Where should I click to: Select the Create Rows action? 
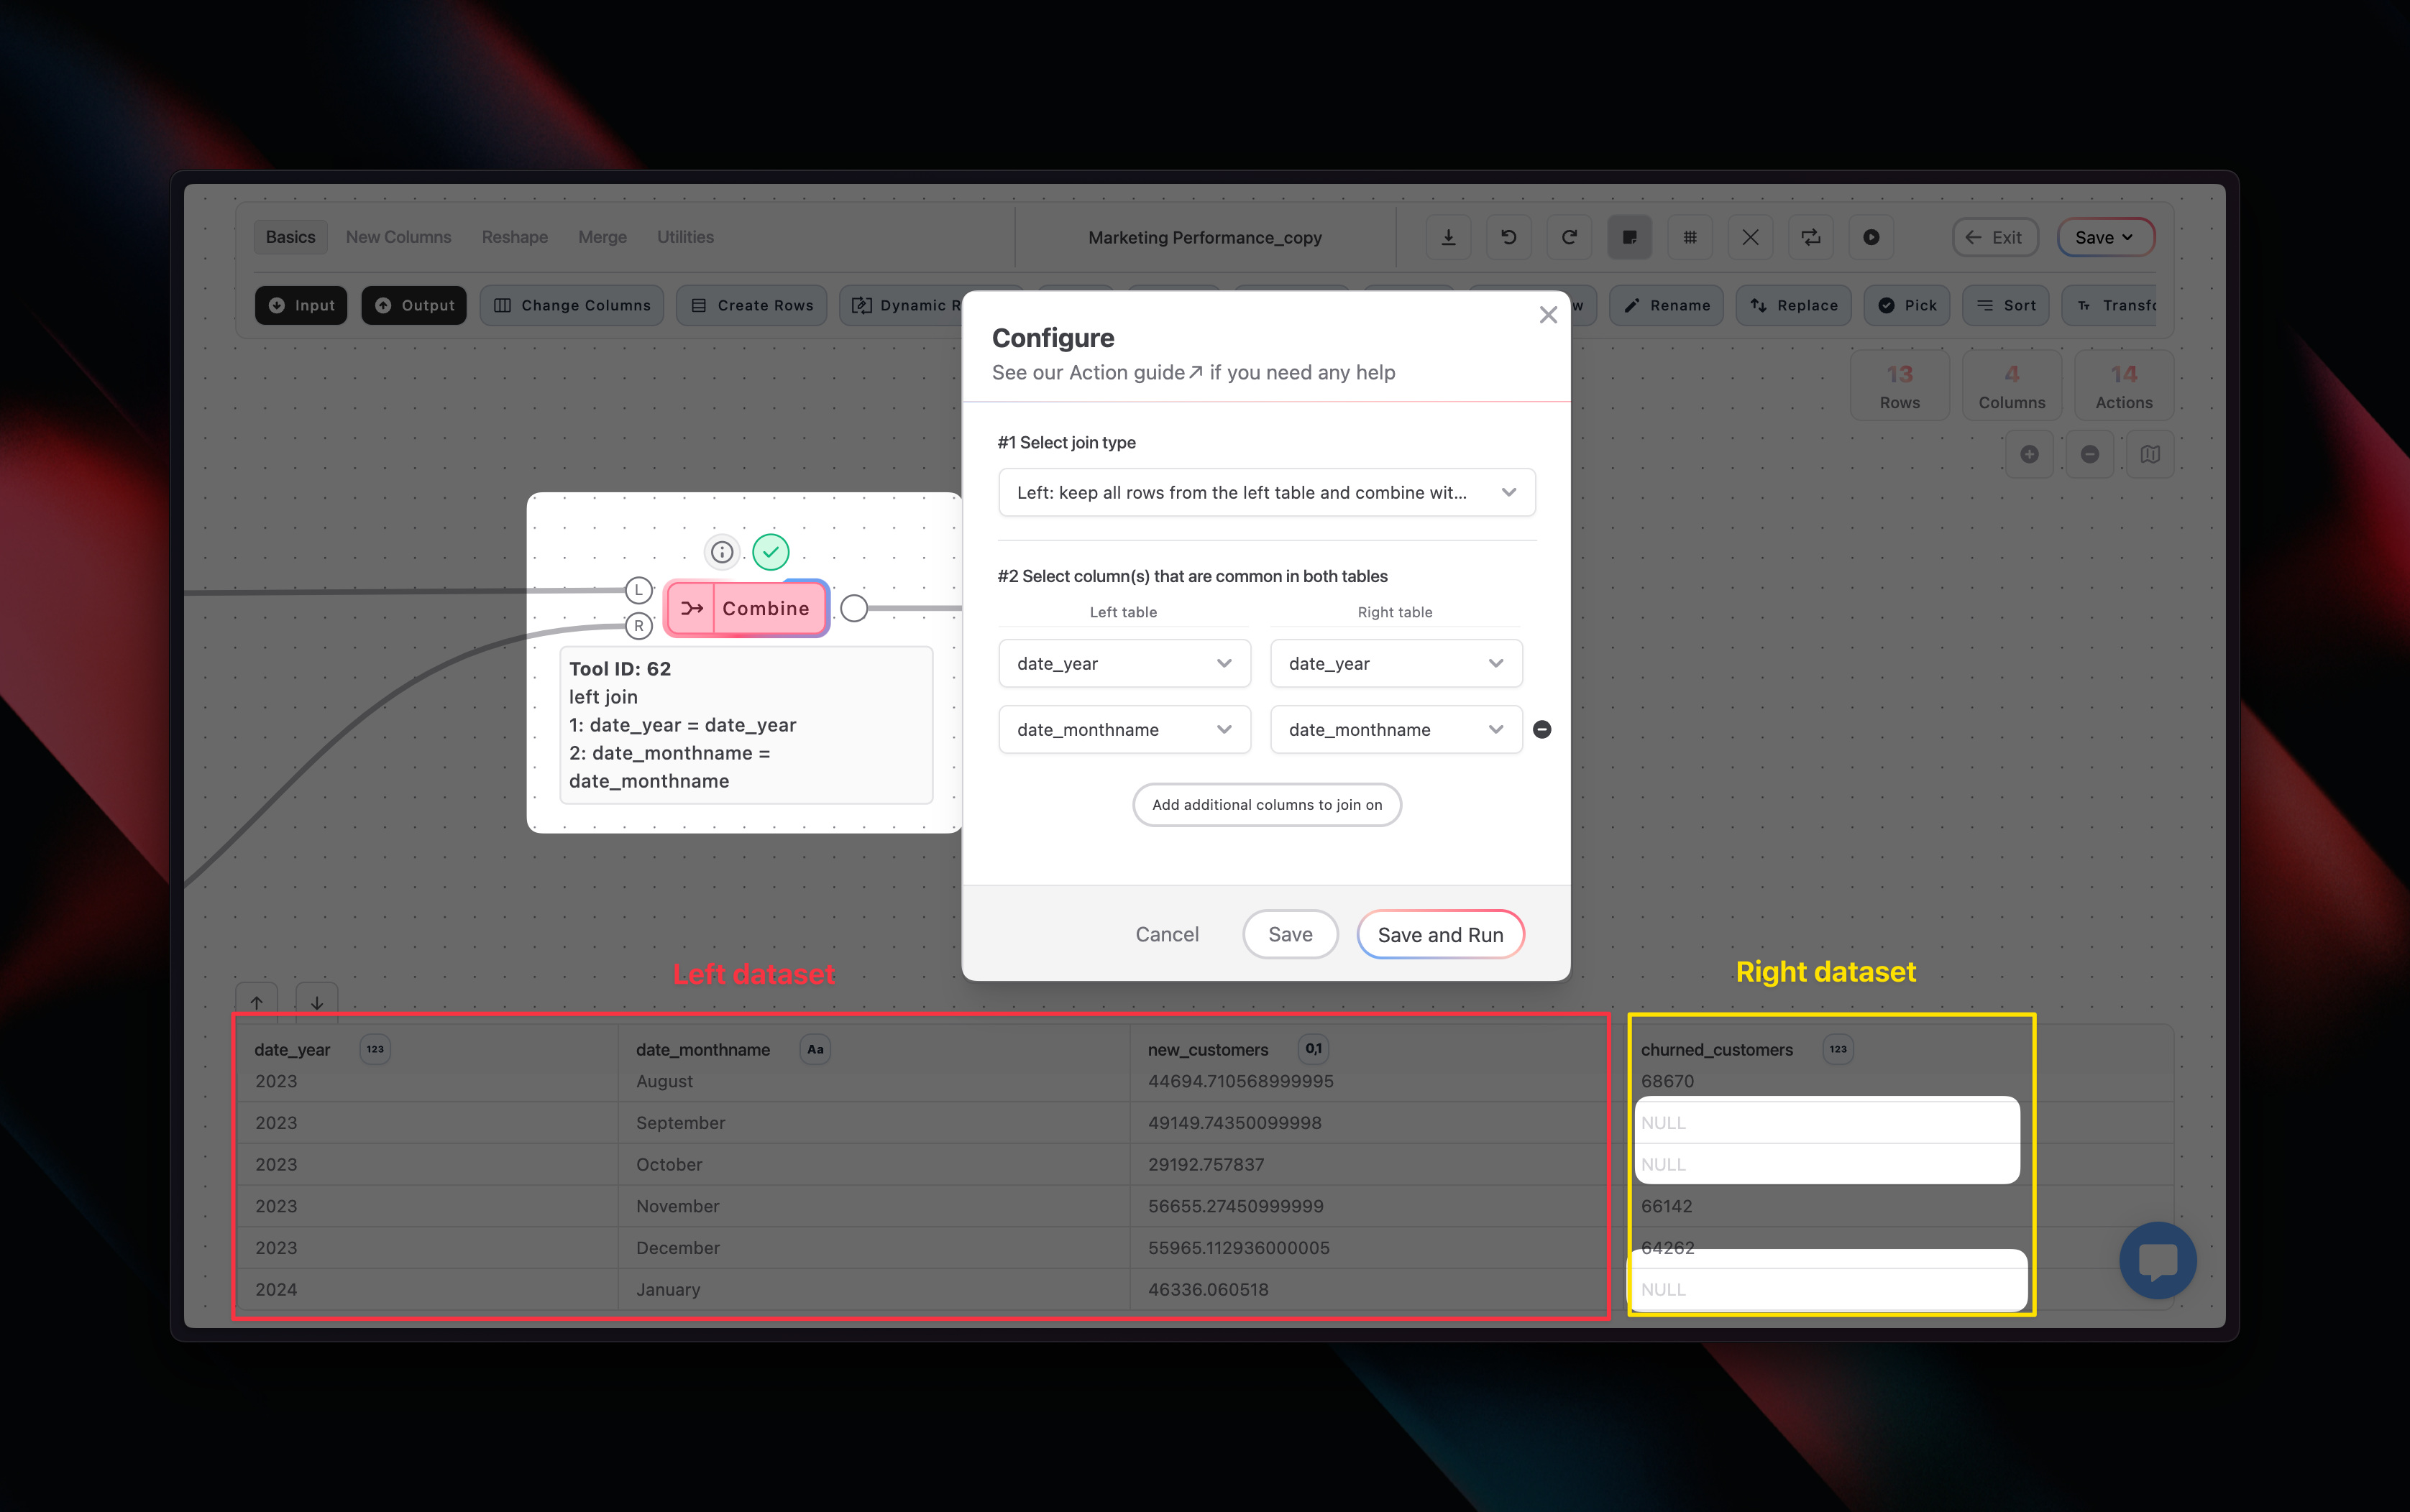point(752,305)
